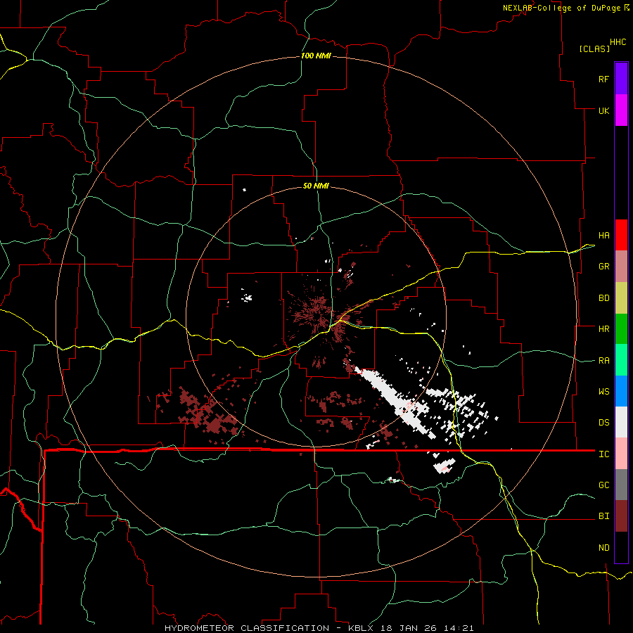Click the ND legend label
This screenshot has width=633, height=633.
604,548
